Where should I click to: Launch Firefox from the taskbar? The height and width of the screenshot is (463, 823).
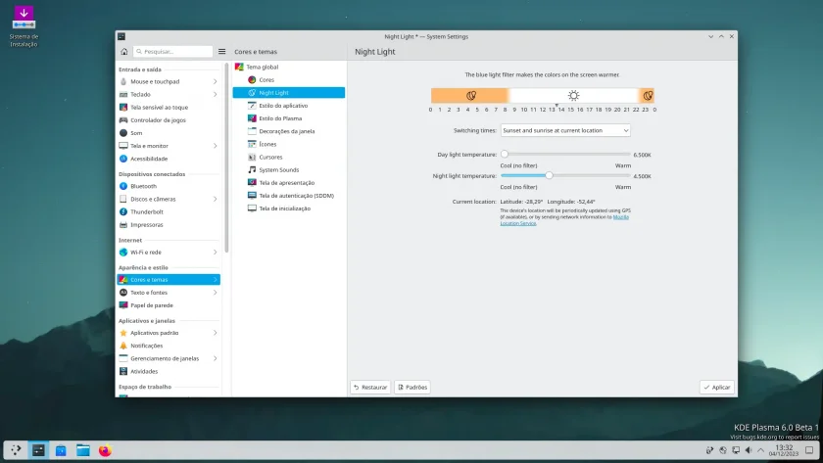click(x=105, y=450)
